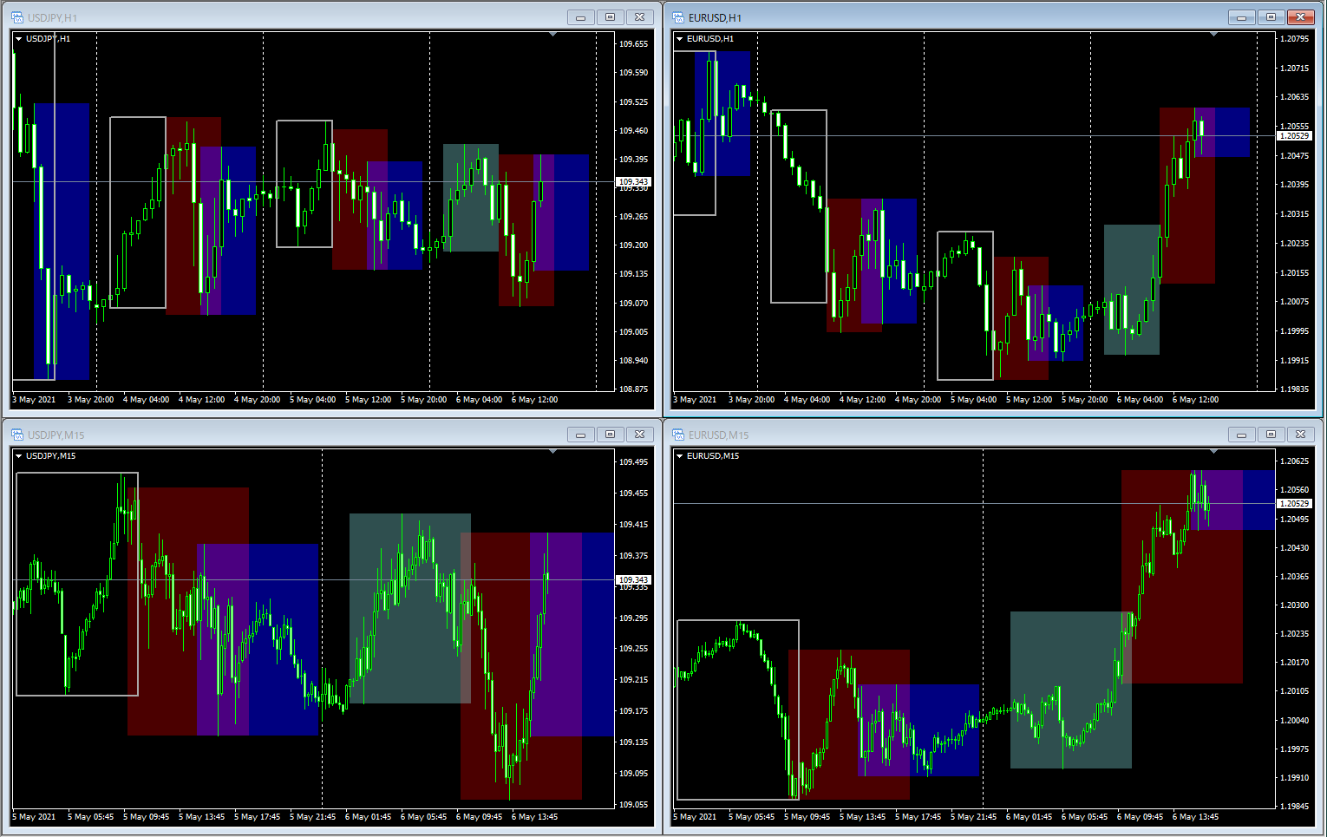
Task: Expand the triangle beside the EURUSD,M15 chart label
Action: tap(680, 456)
